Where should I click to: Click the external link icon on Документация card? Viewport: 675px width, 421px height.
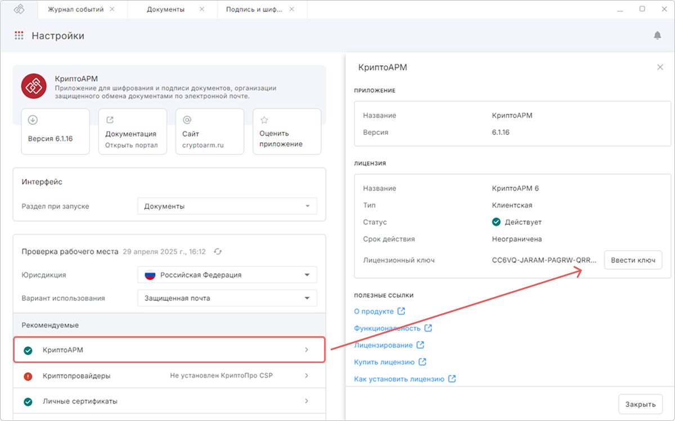point(110,120)
